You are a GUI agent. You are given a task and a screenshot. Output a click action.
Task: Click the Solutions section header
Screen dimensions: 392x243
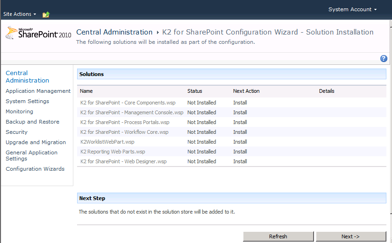point(231,74)
